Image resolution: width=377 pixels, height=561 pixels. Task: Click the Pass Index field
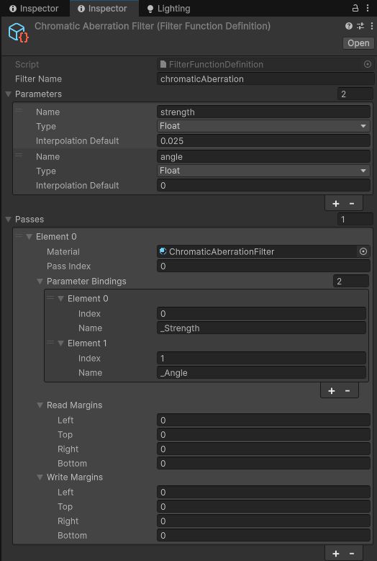tap(264, 266)
